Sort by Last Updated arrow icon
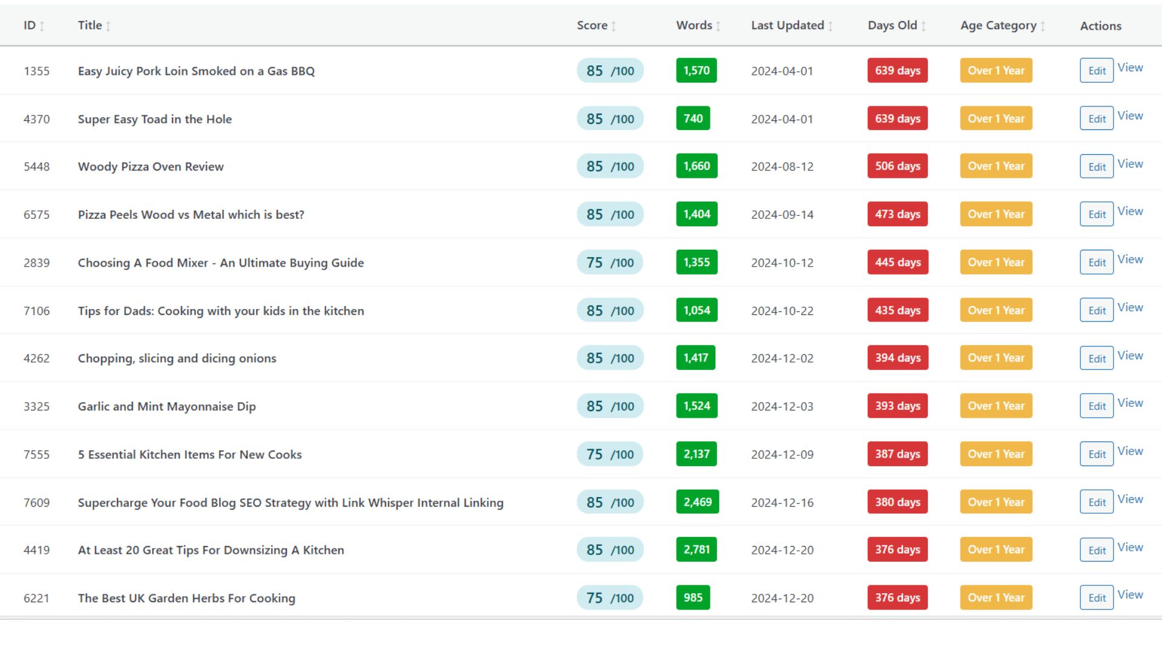This screenshot has width=1162, height=653. point(830,26)
